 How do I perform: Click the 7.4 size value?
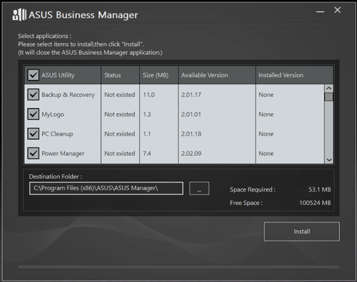[147, 154]
